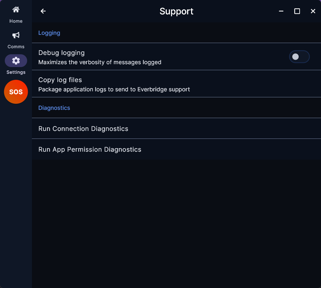Run App Permission Diagnostics
Image resolution: width=321 pixels, height=288 pixels.
coord(176,149)
